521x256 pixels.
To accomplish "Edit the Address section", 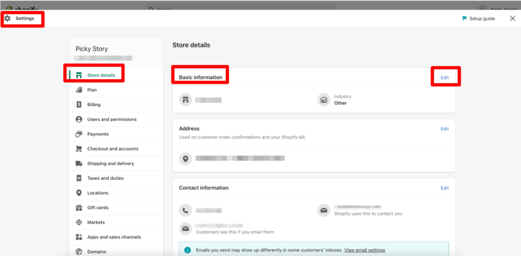I will click(x=445, y=129).
